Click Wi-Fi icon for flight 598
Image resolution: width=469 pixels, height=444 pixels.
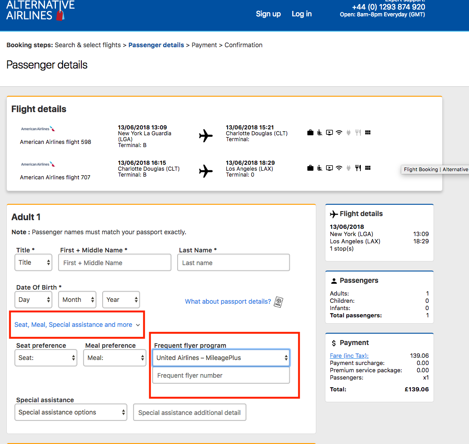339,133
